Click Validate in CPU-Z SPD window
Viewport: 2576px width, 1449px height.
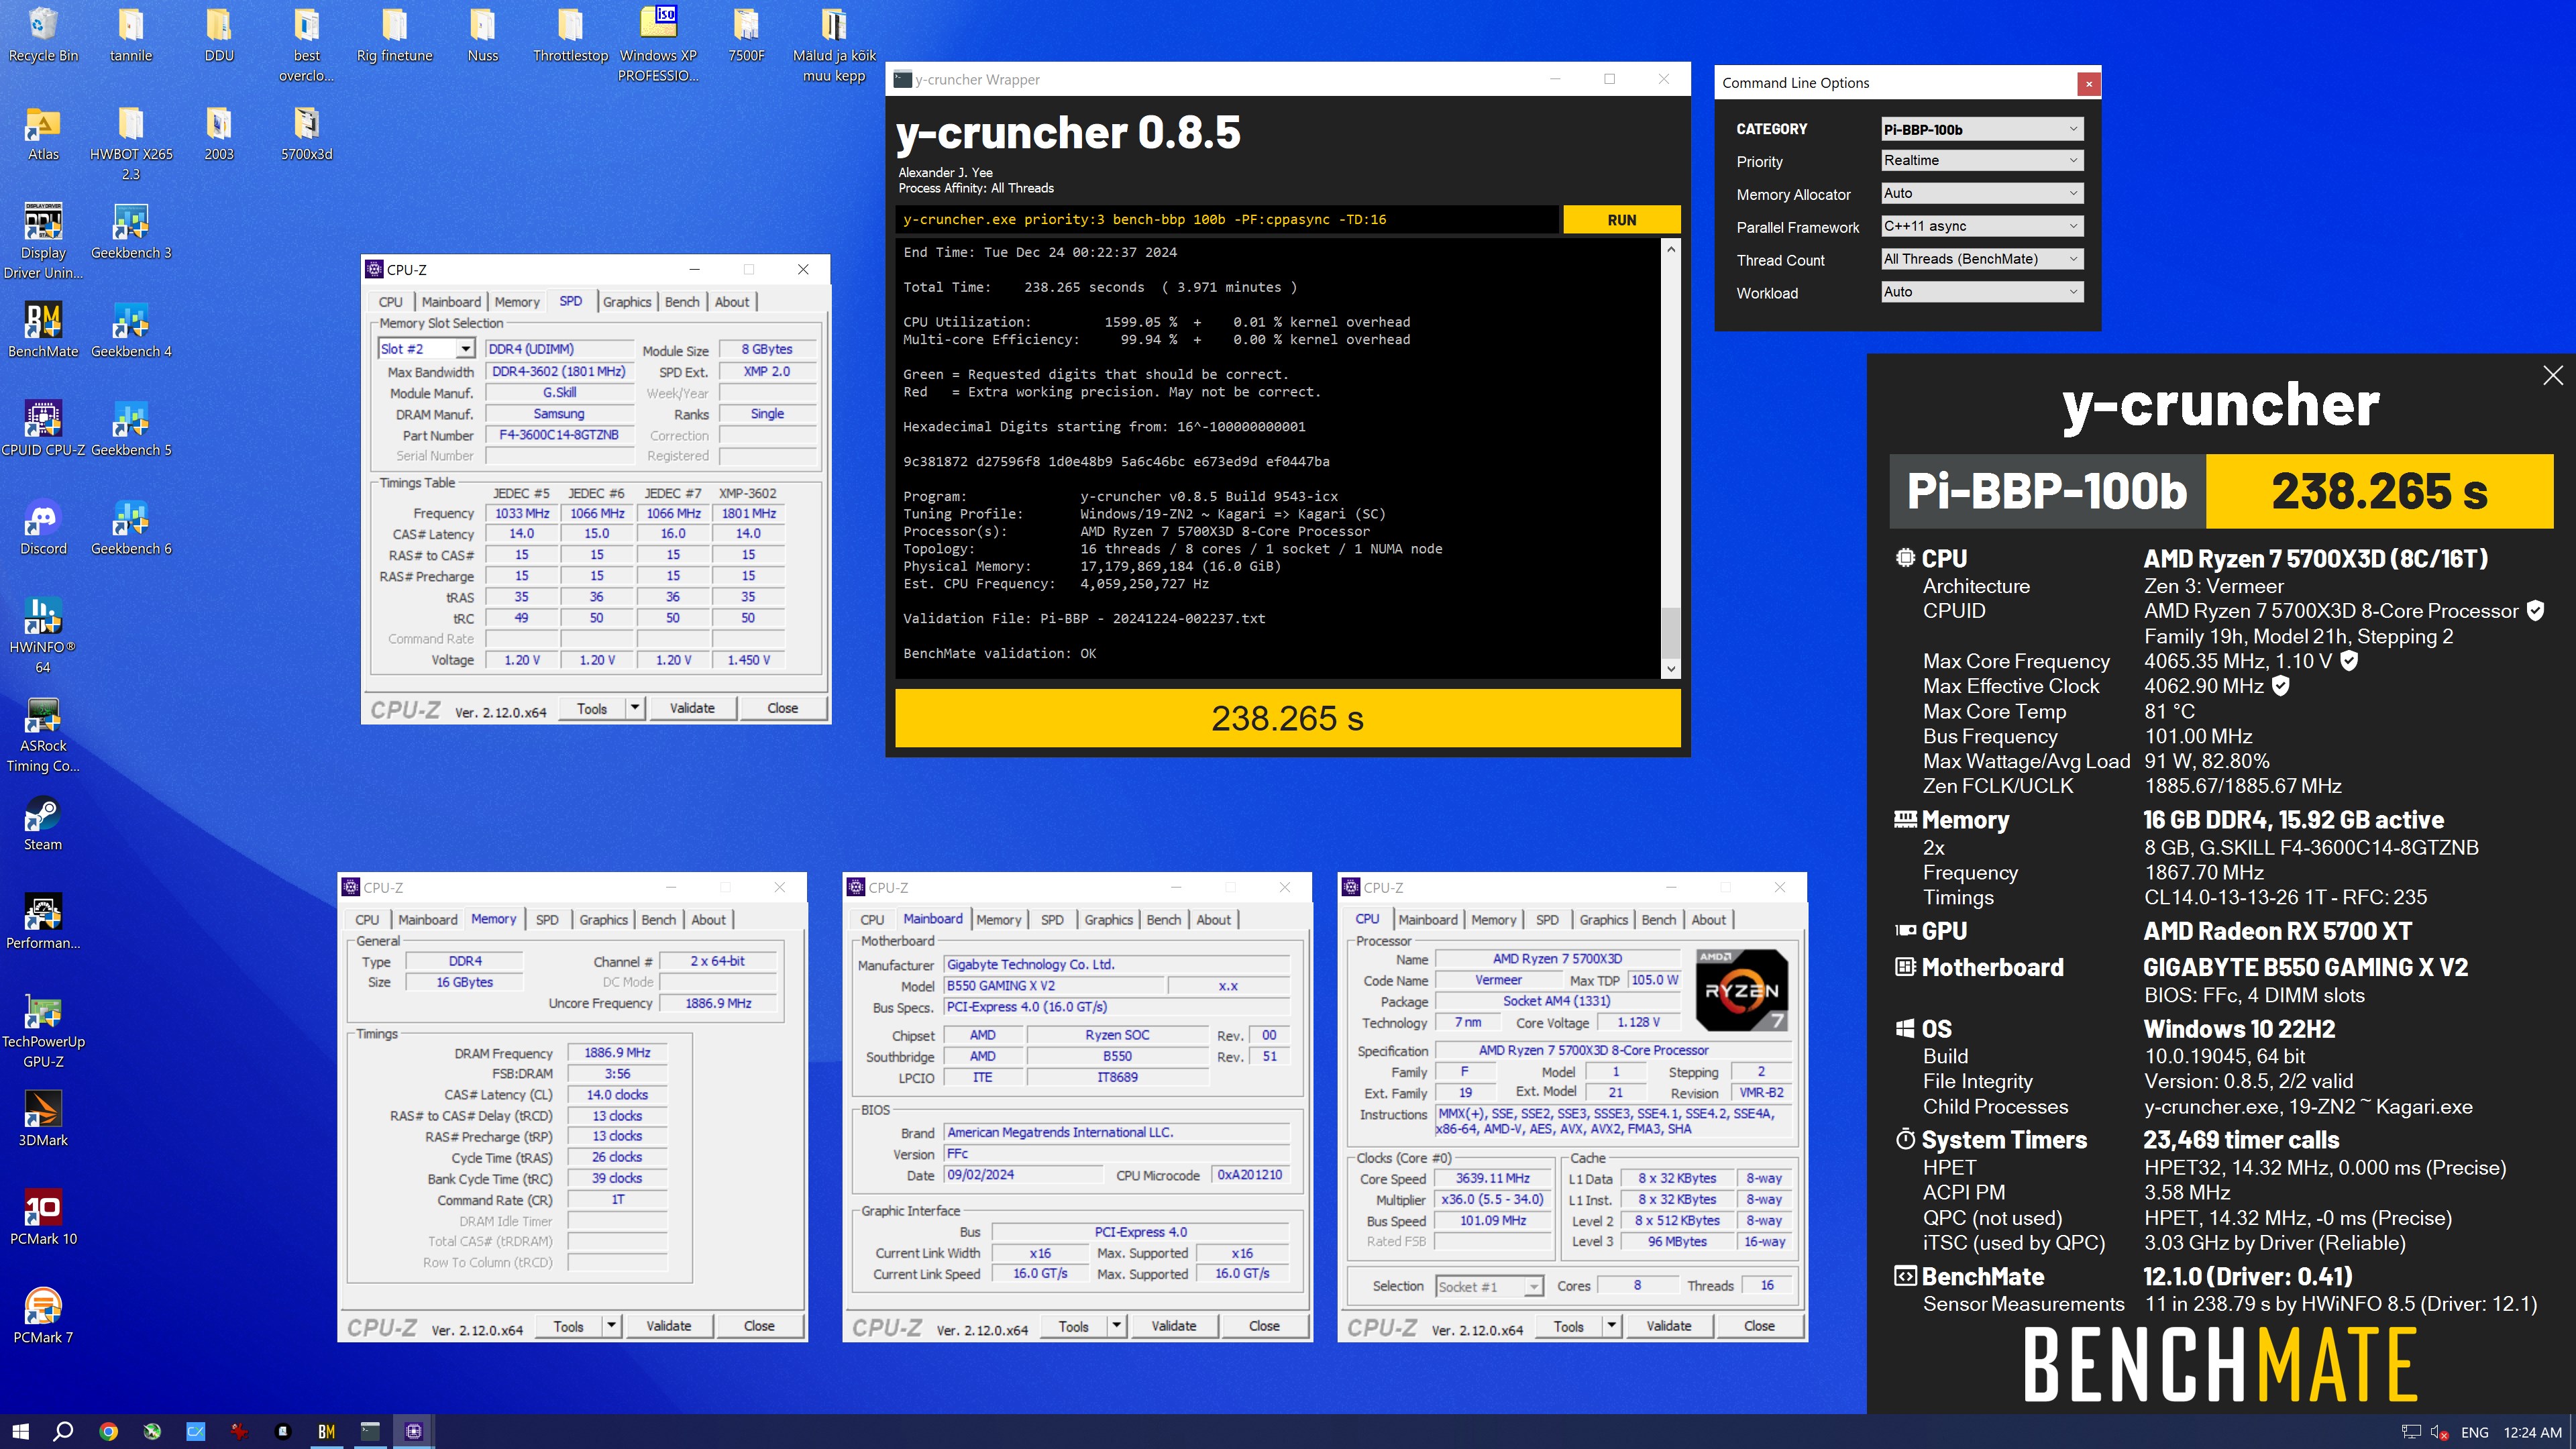click(692, 708)
